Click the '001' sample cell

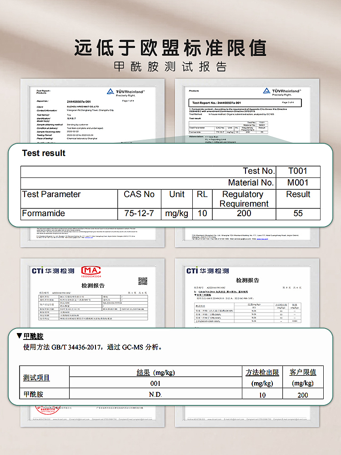(x=155, y=383)
